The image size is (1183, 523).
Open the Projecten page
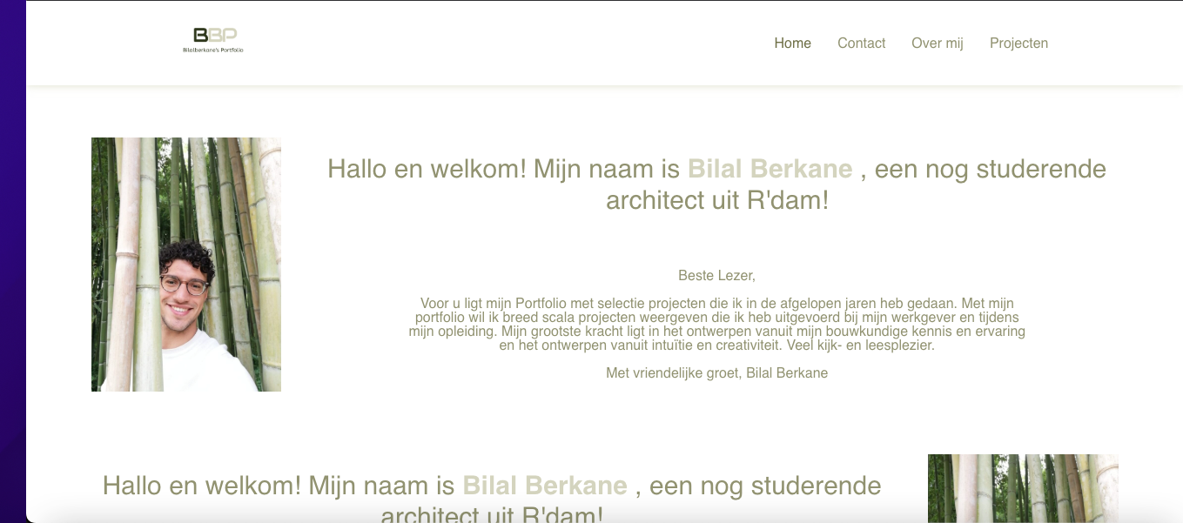1018,43
